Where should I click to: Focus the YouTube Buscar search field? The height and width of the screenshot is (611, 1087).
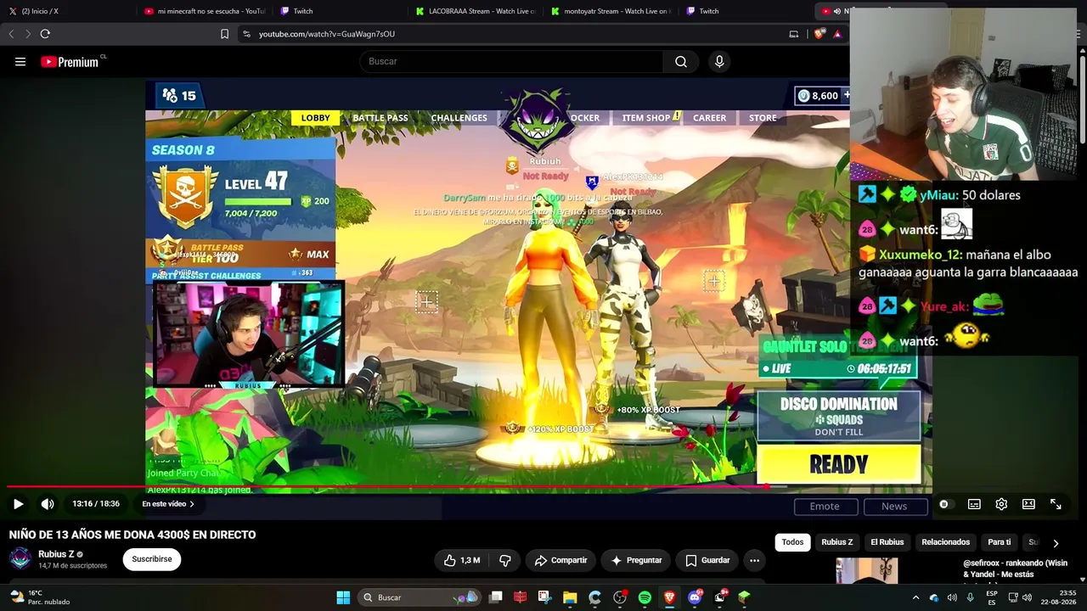tap(512, 61)
